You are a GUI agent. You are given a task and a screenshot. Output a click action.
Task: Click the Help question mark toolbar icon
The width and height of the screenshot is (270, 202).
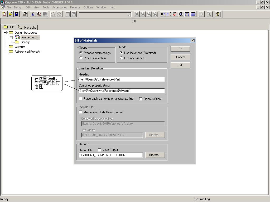pos(218,14)
